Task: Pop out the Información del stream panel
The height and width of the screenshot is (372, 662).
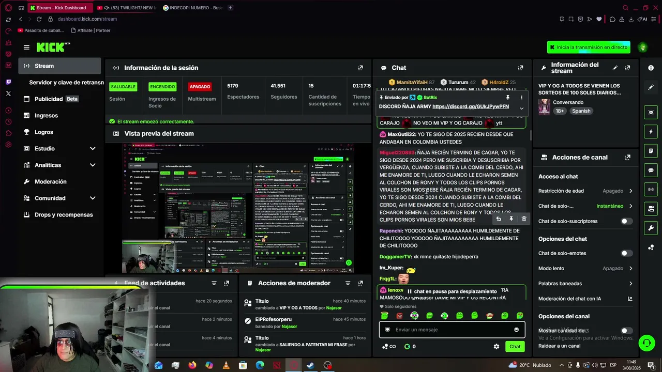Action: 627,68
